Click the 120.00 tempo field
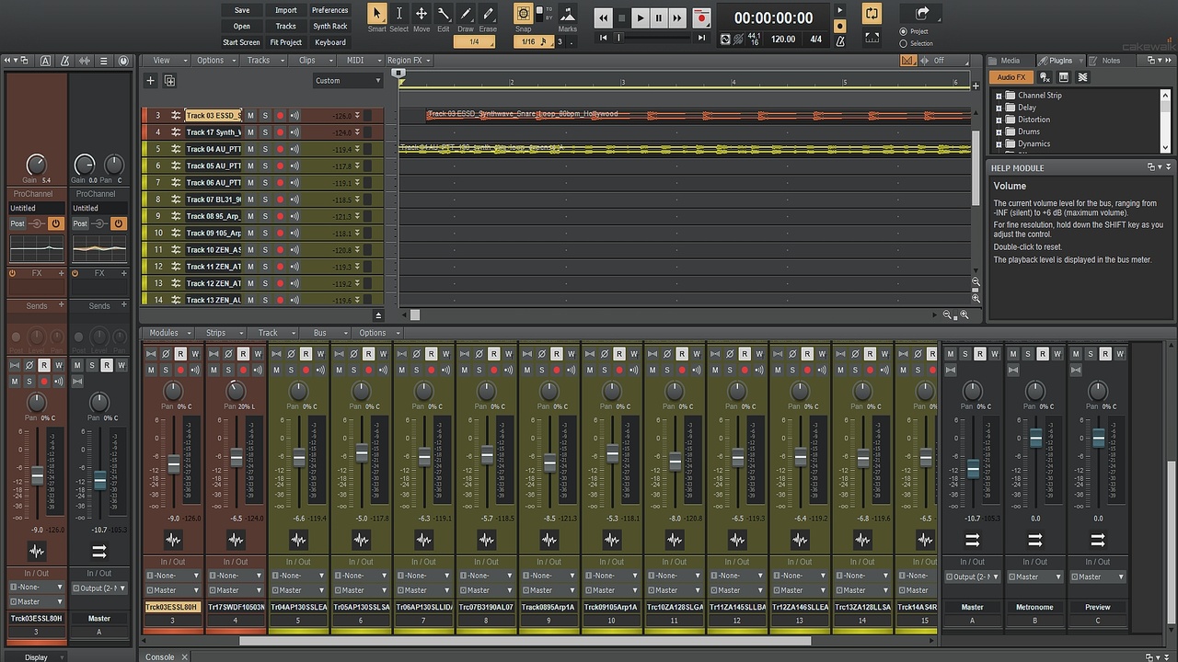Screen dimensions: 1178x662 pos(783,40)
